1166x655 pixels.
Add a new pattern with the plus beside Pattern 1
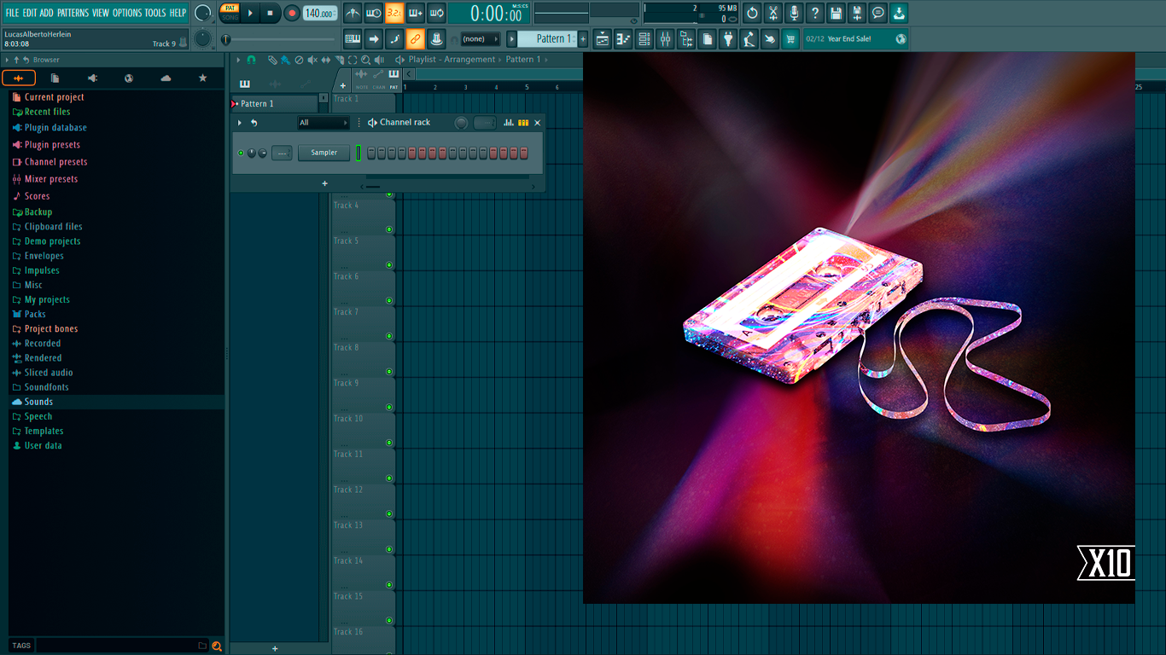point(583,38)
